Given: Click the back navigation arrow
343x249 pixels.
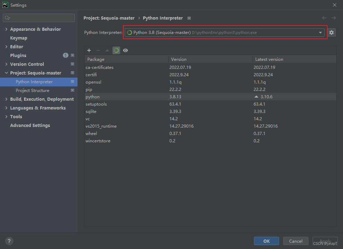Looking at the screenshot, I should coord(324,18).
